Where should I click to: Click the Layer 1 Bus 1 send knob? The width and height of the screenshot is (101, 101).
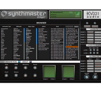pyautogui.click(x=91, y=50)
